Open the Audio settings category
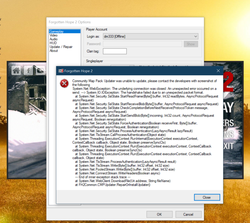250x223 pixels. [x=53, y=39]
